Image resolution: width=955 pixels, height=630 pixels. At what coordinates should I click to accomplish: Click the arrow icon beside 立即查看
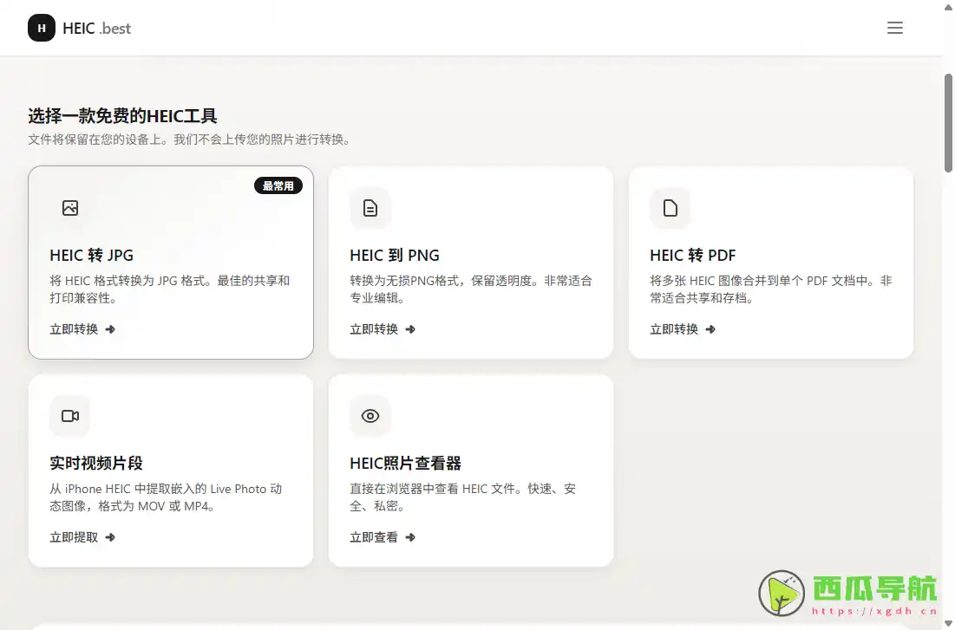coord(410,537)
